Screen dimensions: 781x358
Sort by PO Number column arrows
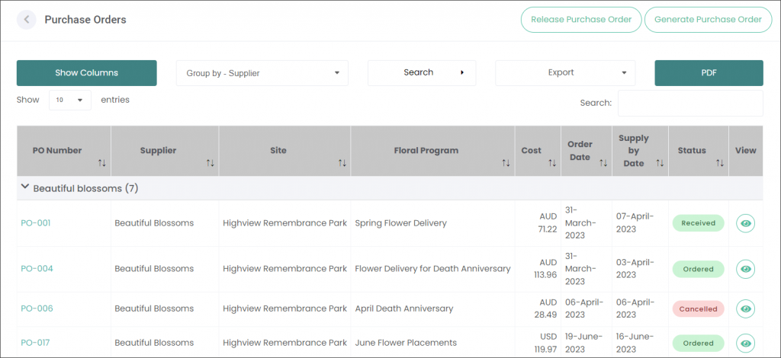(x=102, y=163)
